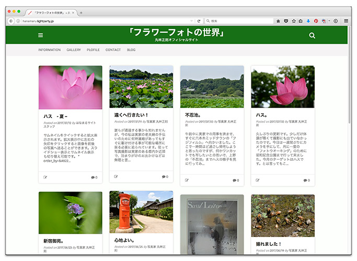Click the Saul Leiter poster thumbnail

click(212, 224)
